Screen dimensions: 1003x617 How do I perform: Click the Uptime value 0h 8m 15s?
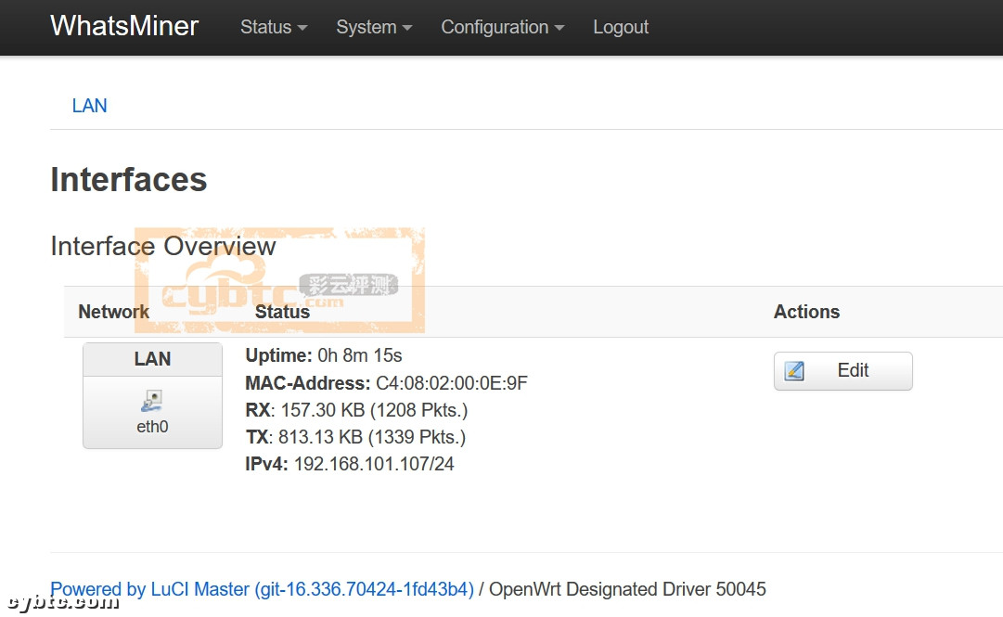click(359, 355)
